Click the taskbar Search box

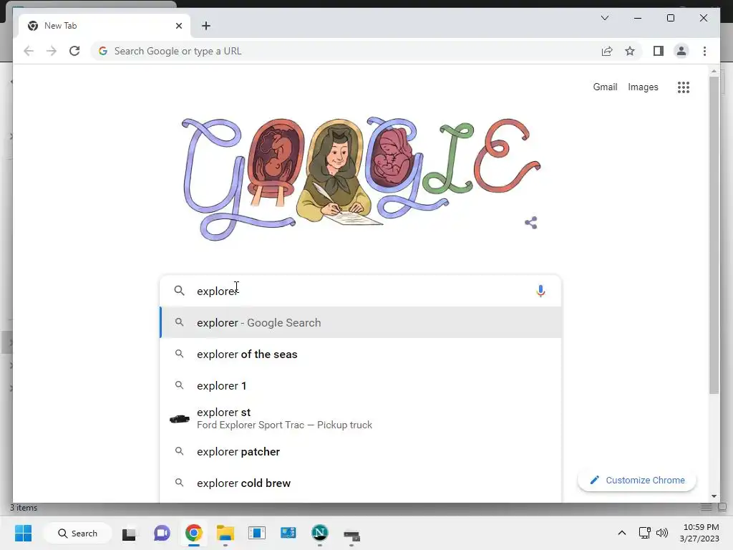pos(77,533)
